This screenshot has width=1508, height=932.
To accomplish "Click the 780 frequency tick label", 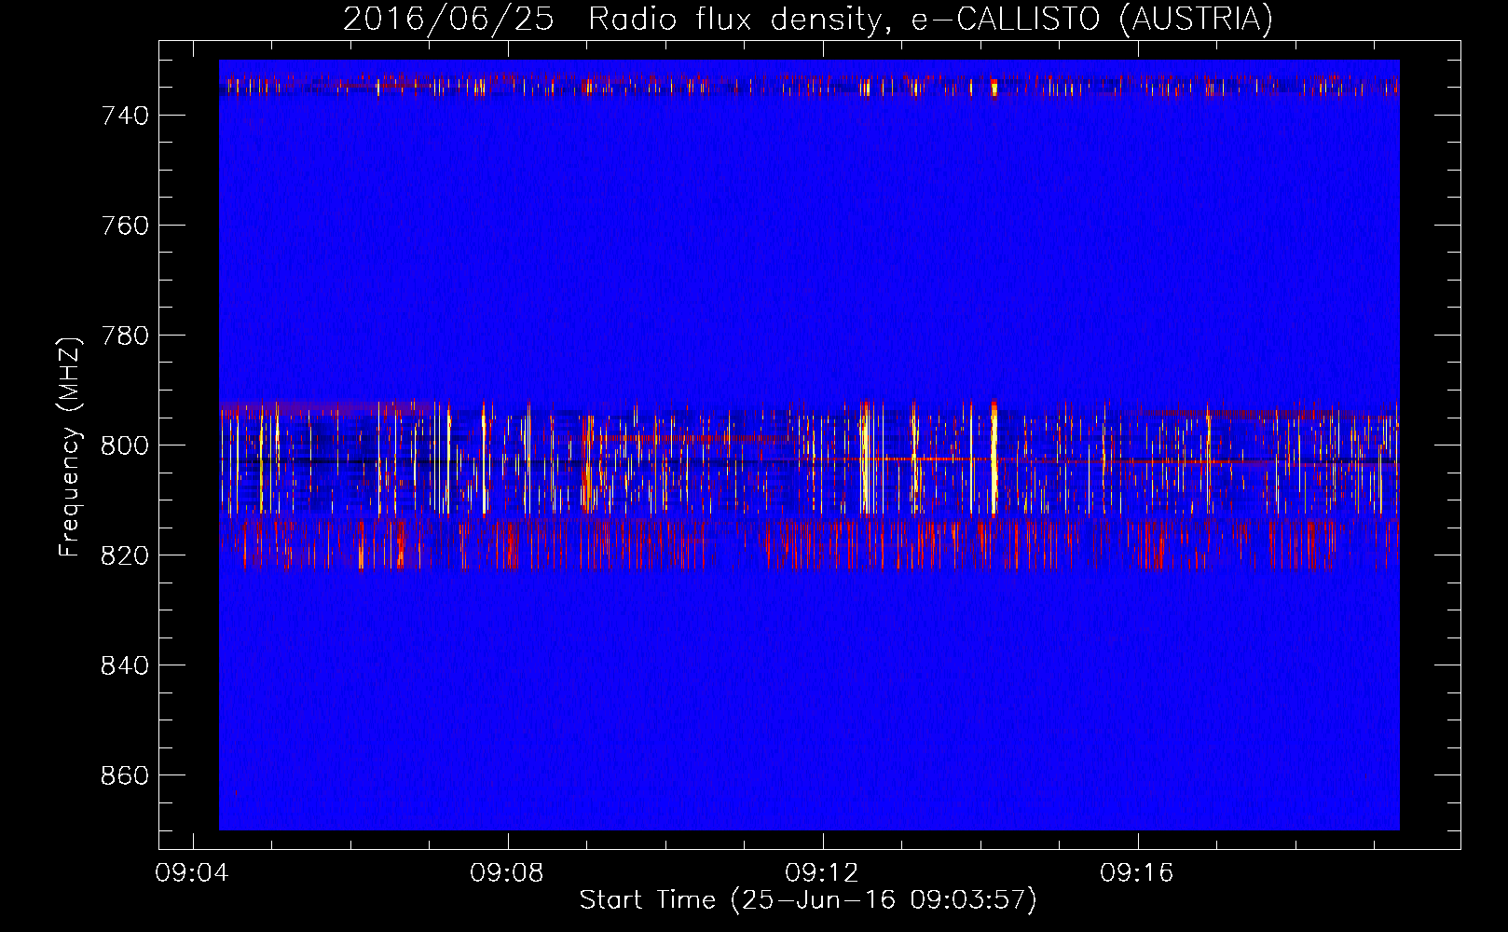I will coord(125,336).
